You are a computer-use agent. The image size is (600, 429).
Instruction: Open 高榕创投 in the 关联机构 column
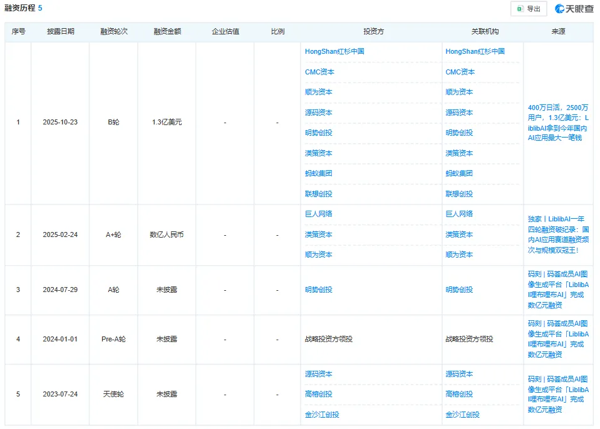[459, 394]
